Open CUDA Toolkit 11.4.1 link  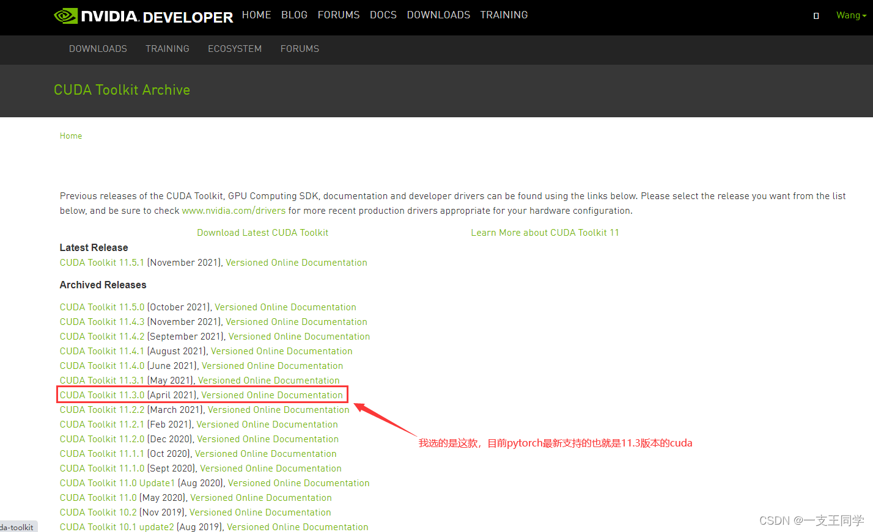click(x=102, y=351)
